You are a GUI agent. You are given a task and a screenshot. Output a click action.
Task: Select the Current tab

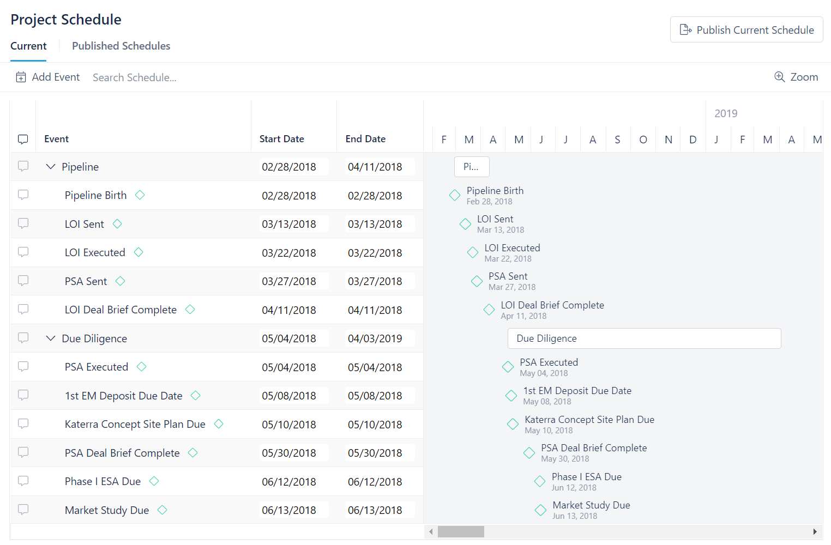[x=28, y=46]
